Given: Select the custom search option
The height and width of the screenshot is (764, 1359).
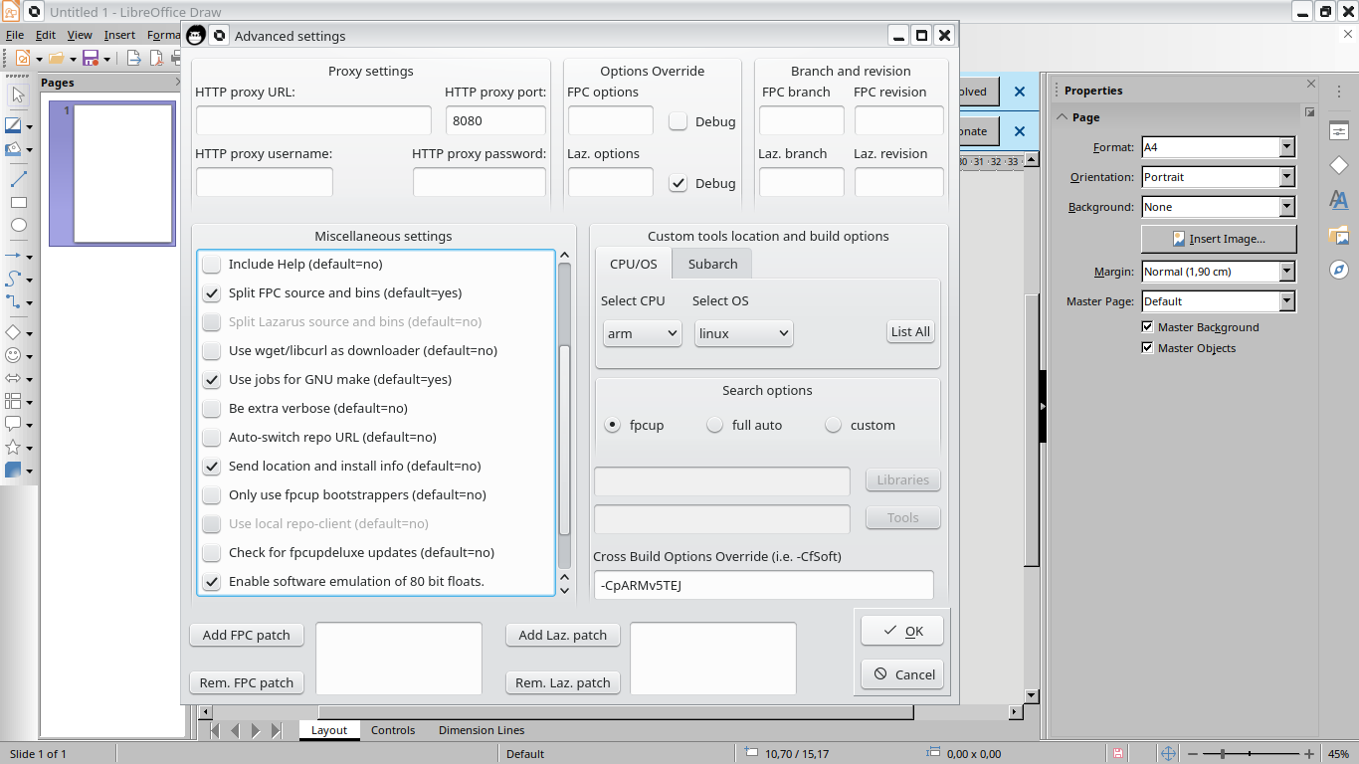Looking at the screenshot, I should 834,425.
